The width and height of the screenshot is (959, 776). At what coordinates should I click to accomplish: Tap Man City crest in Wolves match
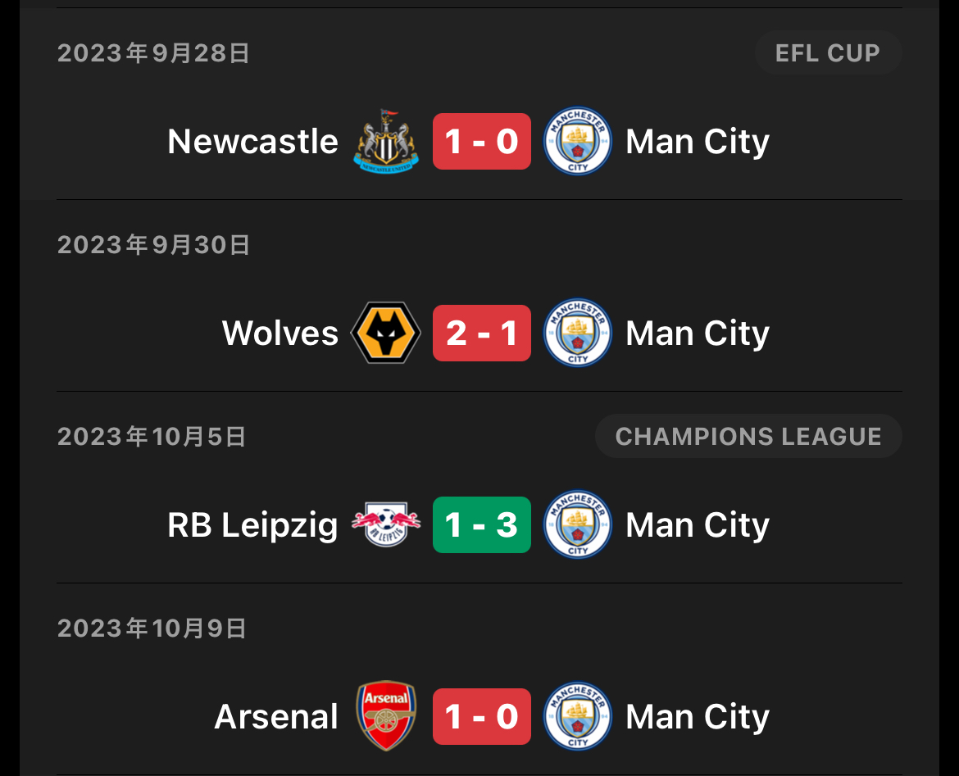577,333
